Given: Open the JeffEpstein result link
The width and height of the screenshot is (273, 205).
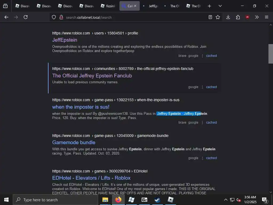Looking at the screenshot, I should pos(65,40).
